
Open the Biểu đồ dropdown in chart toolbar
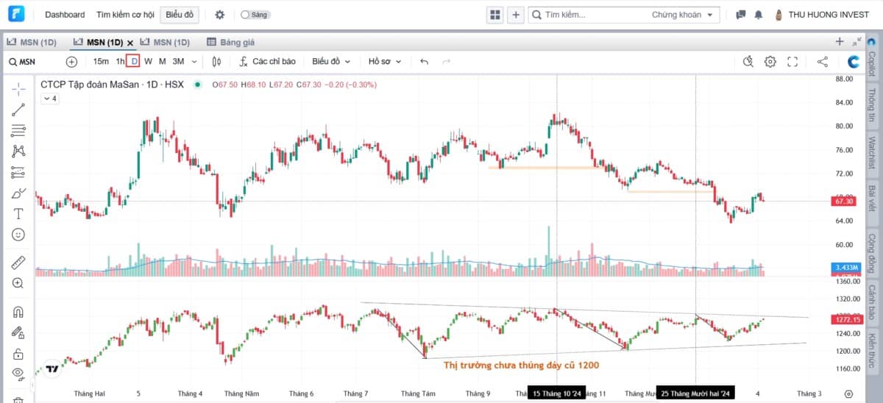[331, 62]
